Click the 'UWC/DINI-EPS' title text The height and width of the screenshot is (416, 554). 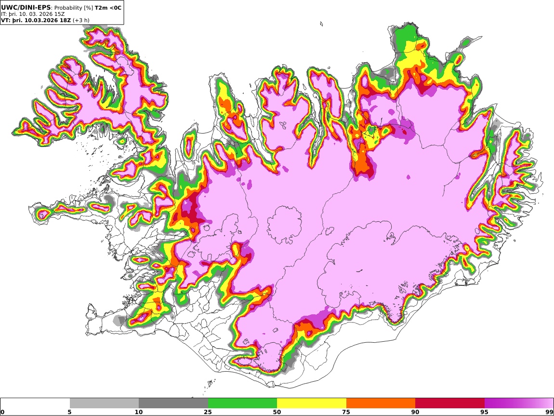26,7
